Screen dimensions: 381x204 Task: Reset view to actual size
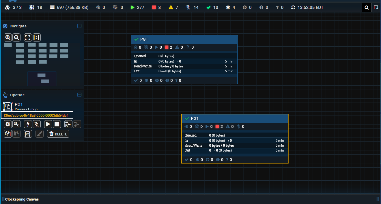(37, 37)
